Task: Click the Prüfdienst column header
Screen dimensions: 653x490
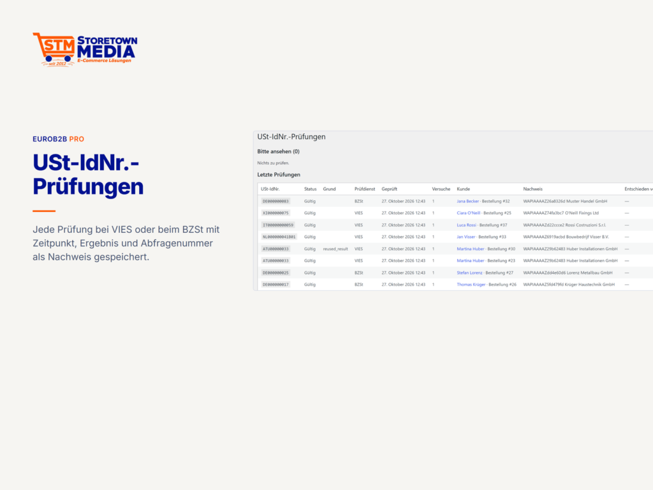Action: click(365, 189)
